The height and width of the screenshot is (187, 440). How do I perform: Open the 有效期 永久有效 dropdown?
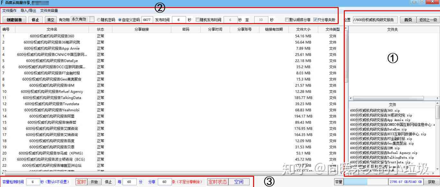[x=83, y=19]
